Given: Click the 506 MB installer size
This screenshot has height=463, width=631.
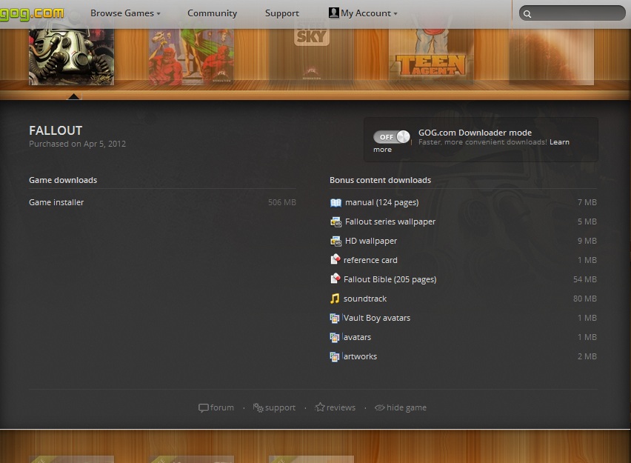Looking at the screenshot, I should tap(281, 202).
